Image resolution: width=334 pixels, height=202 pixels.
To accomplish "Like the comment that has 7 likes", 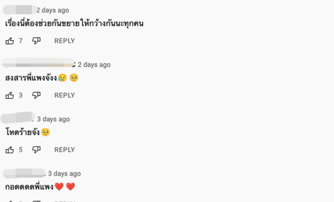I will click(x=10, y=41).
